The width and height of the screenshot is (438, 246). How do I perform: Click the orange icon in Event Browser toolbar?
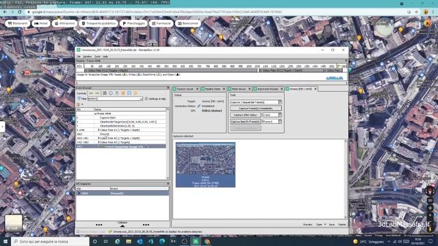click(123, 93)
